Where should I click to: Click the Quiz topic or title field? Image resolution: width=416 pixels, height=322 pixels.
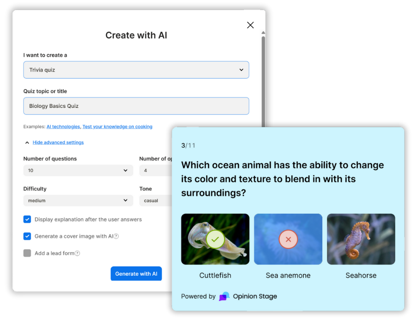[136, 106]
